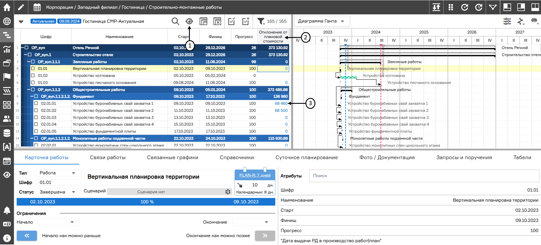Collapse the OP_syn.1.1.2 Общестроительные работы row

(28, 89)
